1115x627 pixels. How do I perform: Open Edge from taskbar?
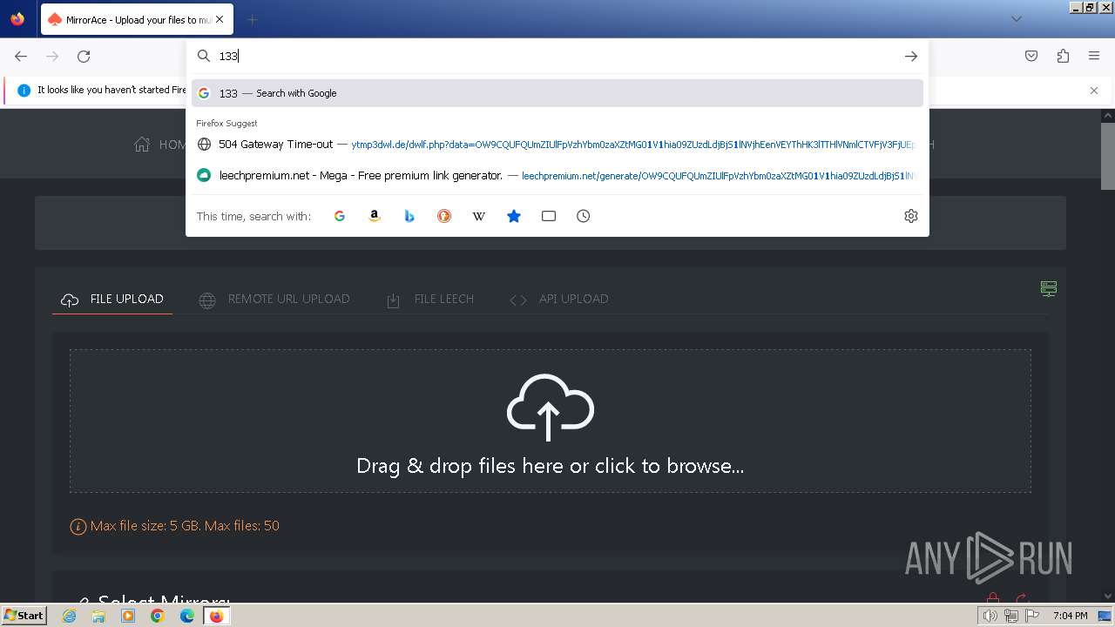click(x=187, y=616)
